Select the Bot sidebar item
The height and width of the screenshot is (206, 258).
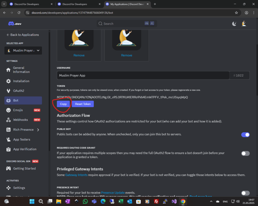coord(23,100)
